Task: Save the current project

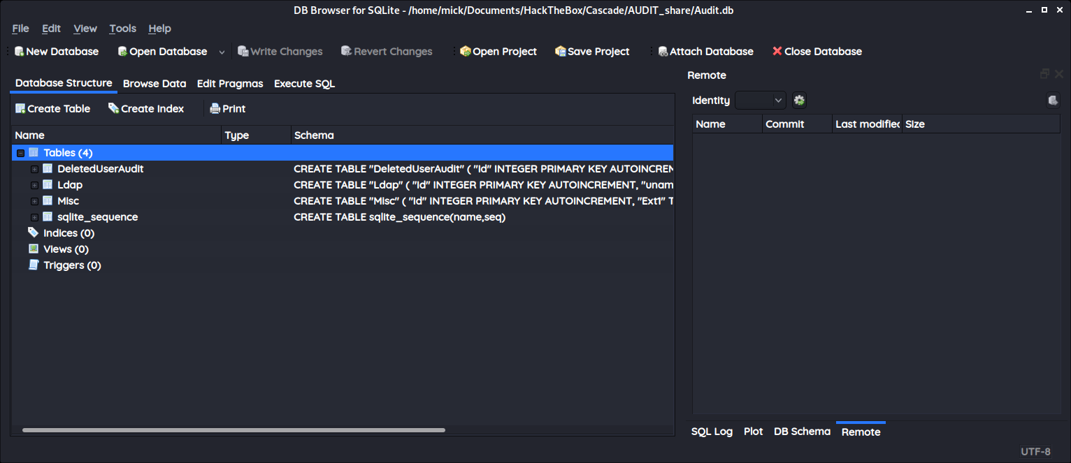Action: click(591, 51)
